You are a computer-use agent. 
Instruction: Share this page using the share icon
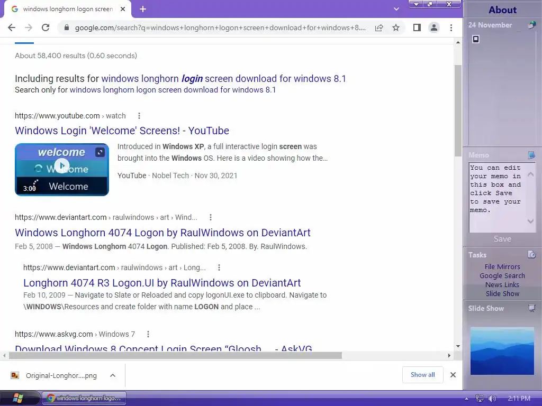[x=379, y=27]
